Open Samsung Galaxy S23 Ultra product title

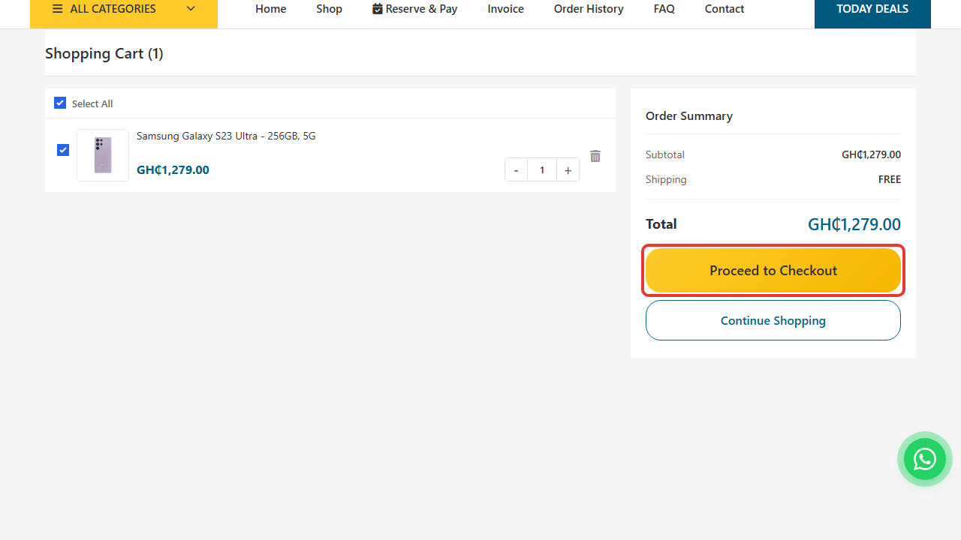pos(226,136)
